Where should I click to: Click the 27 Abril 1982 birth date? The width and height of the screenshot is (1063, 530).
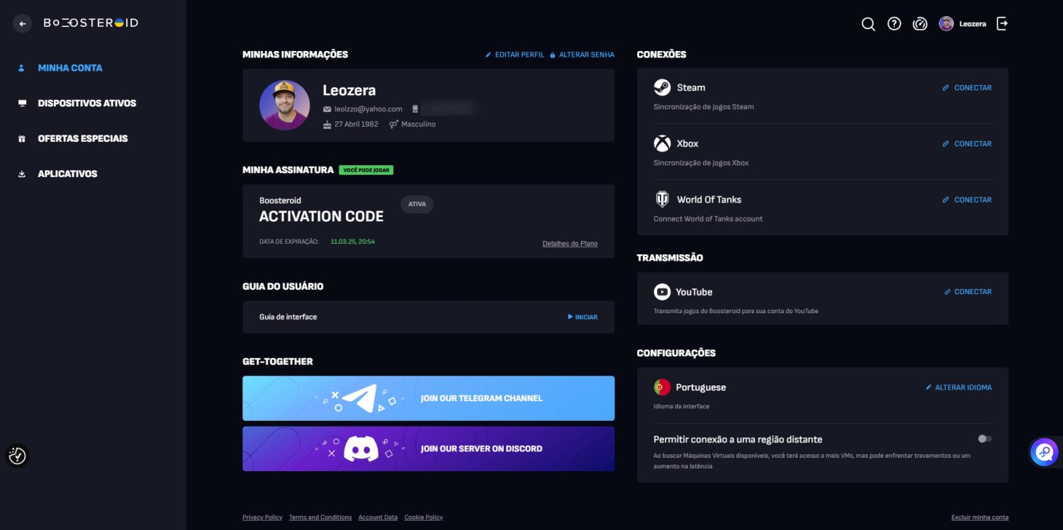(x=356, y=124)
